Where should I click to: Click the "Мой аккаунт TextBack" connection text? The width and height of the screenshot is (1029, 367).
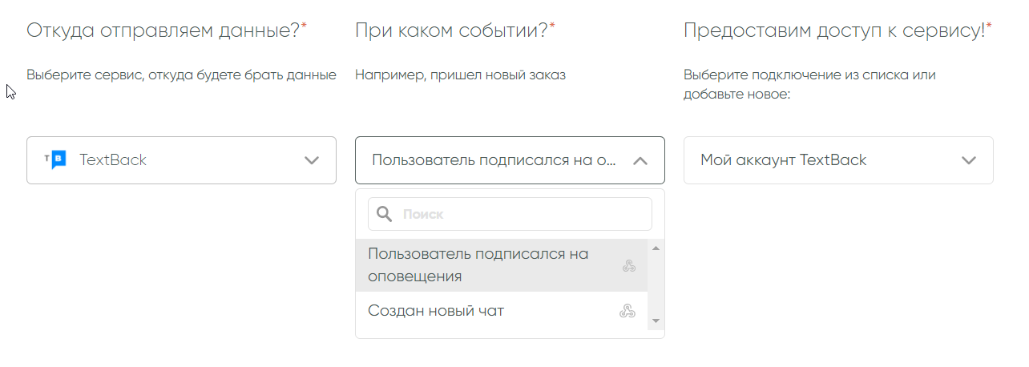click(783, 160)
